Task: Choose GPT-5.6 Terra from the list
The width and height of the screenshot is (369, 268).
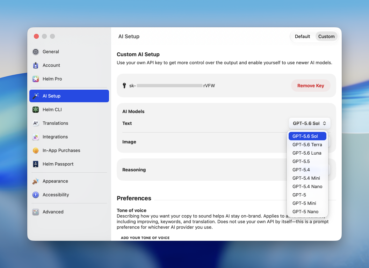Action: [x=307, y=144]
